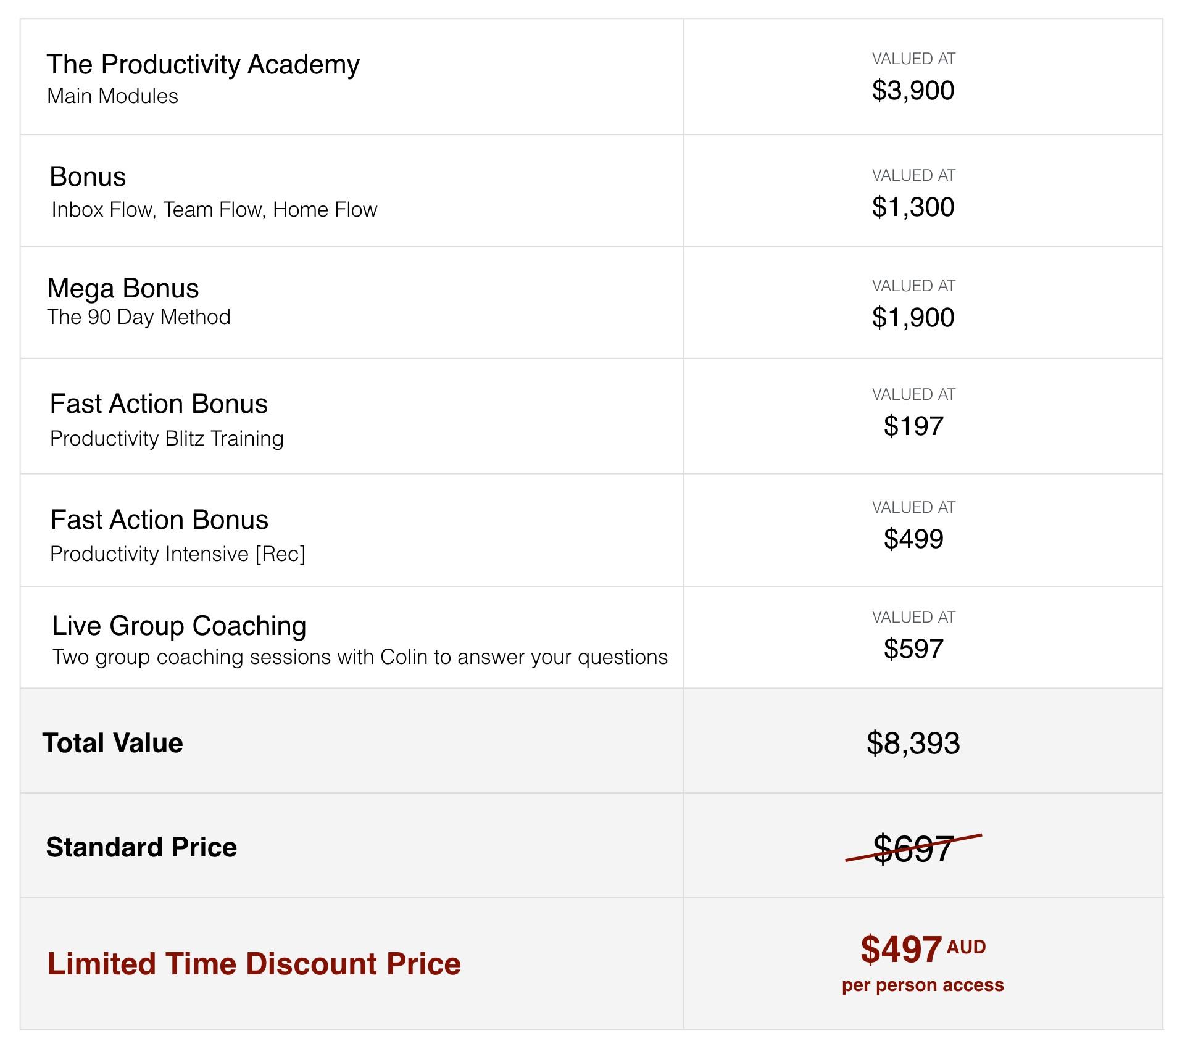1185x1049 pixels.
Task: Click 'The Productivity Academy' heading
Action: [x=203, y=65]
